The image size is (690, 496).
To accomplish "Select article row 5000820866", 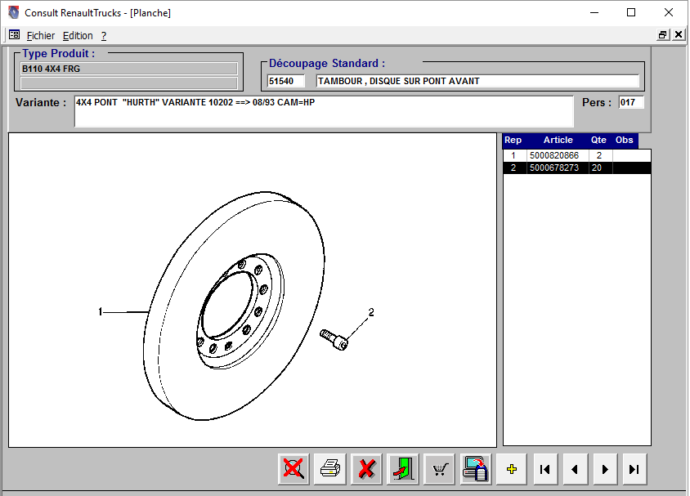I will (553, 155).
